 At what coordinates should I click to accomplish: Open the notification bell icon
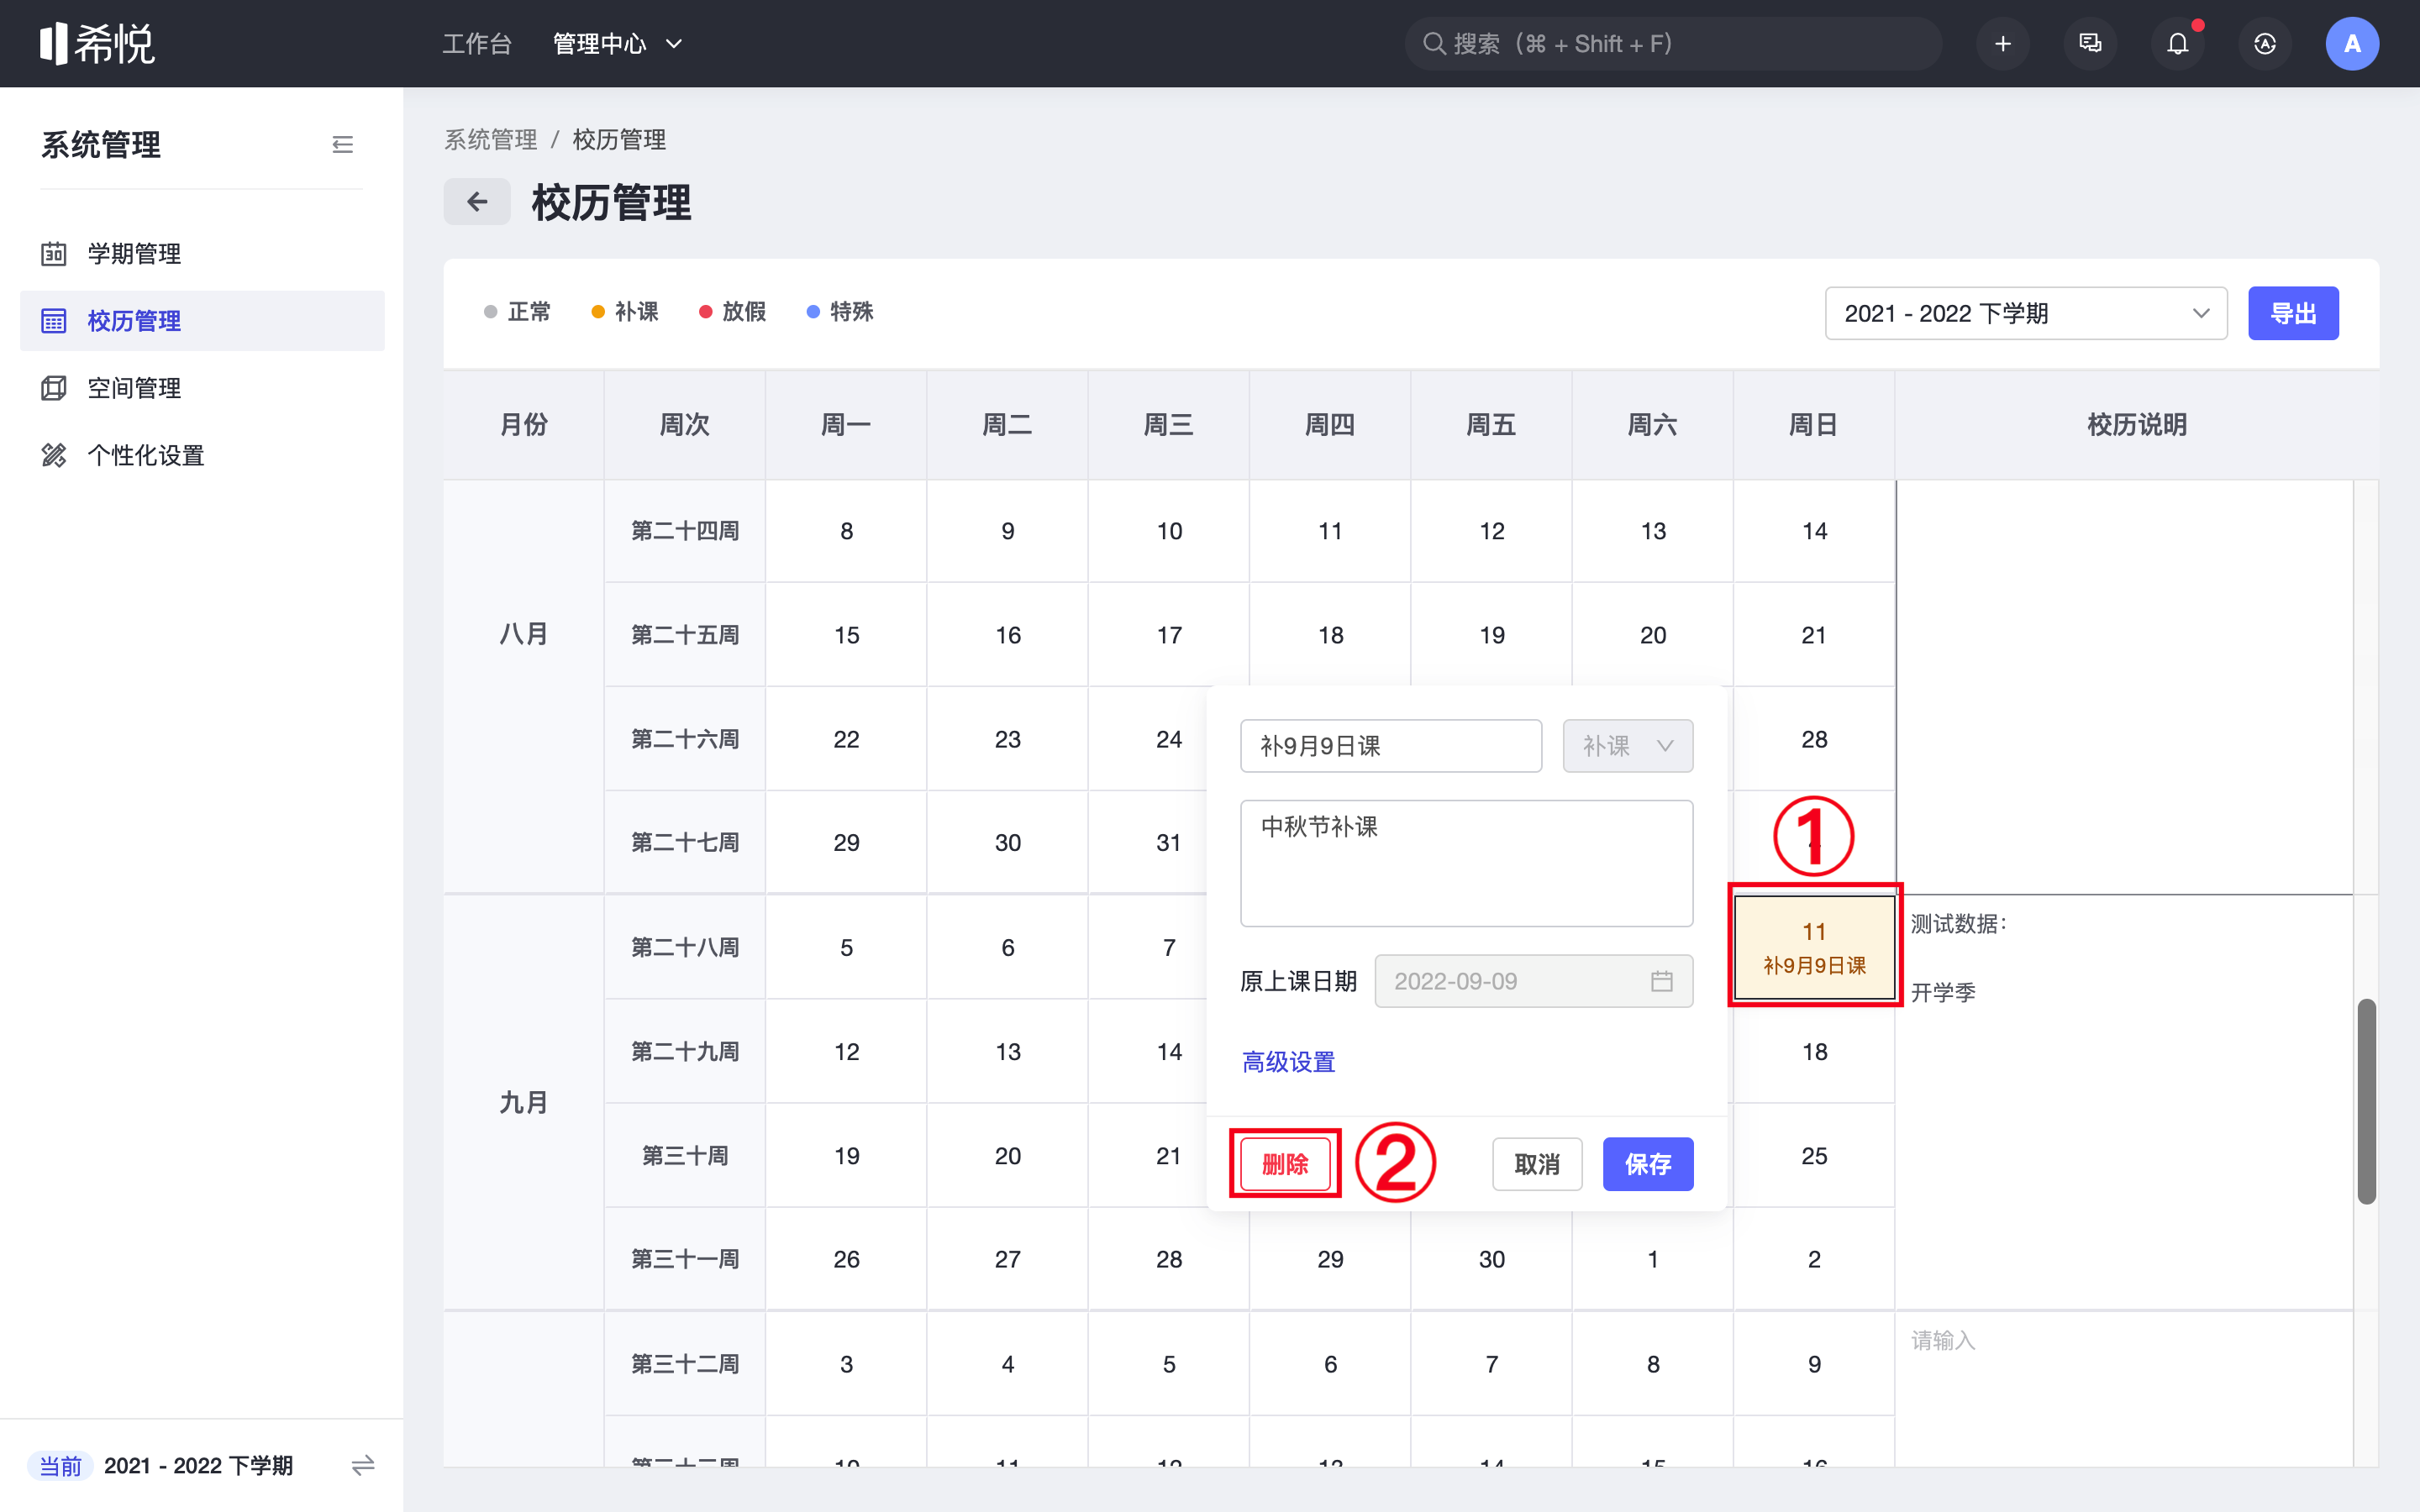[x=2177, y=44]
